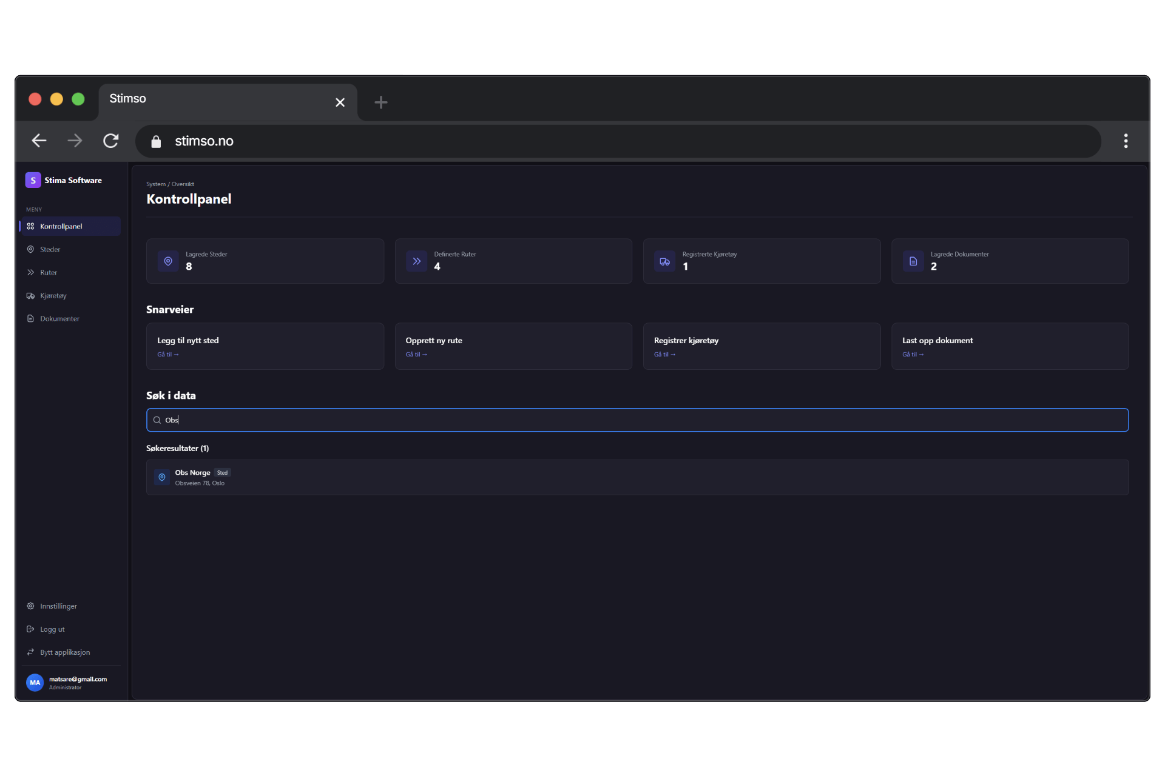Open Ruter in the sidebar menu

point(49,272)
